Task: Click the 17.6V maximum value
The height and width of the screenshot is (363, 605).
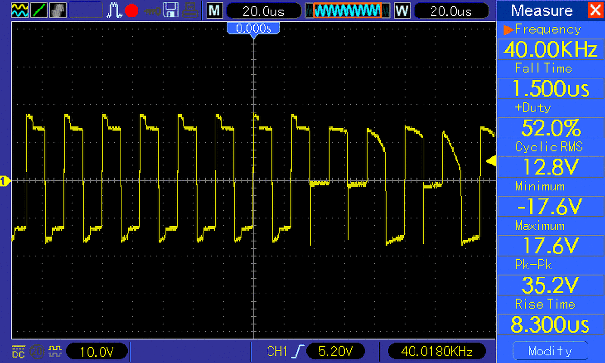Action: coord(551,245)
